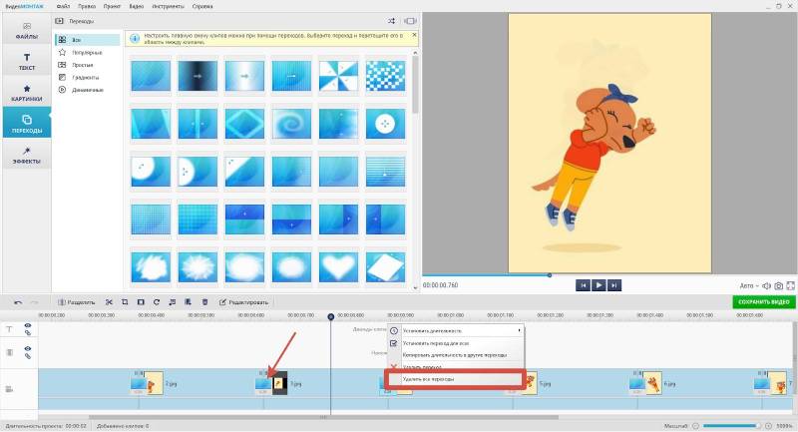The height and width of the screenshot is (432, 798).
Task: Jump to previous frame button
Action: tap(584, 285)
